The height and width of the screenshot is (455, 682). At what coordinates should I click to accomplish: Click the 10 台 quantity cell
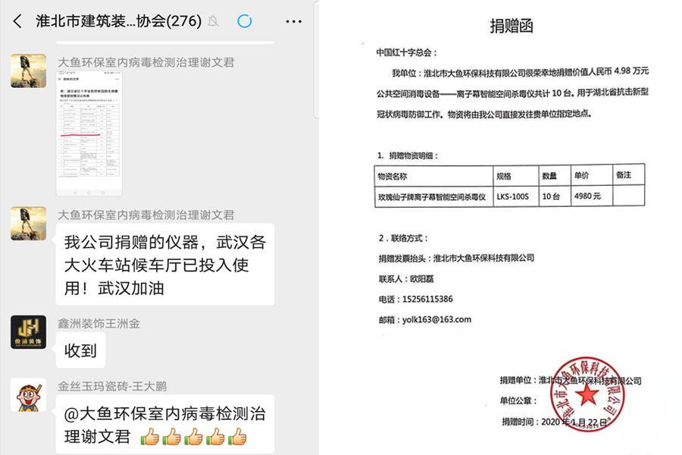[x=555, y=196]
